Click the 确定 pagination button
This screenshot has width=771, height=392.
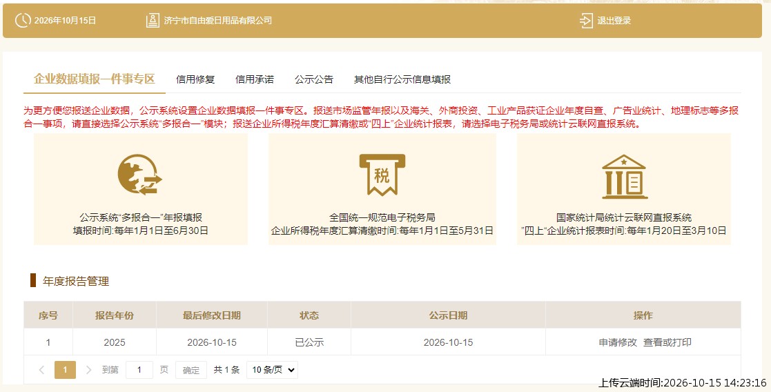tap(191, 370)
